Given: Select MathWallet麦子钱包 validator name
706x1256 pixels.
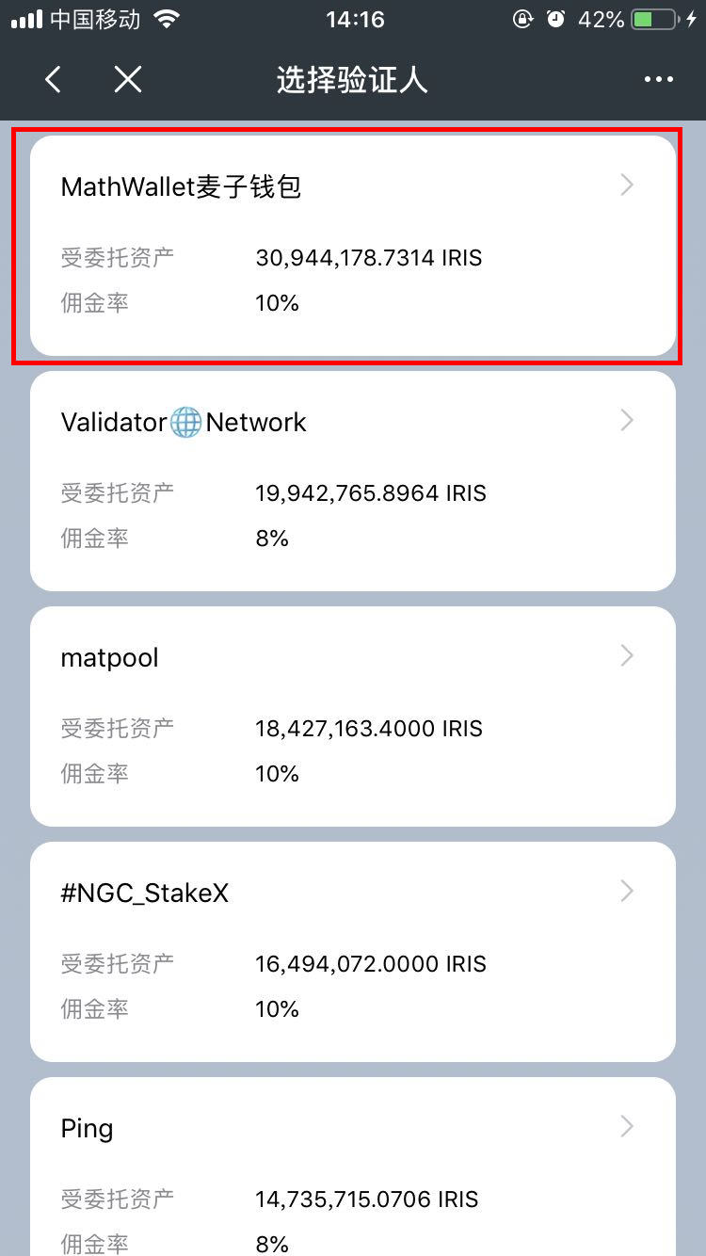Looking at the screenshot, I should coord(181,186).
